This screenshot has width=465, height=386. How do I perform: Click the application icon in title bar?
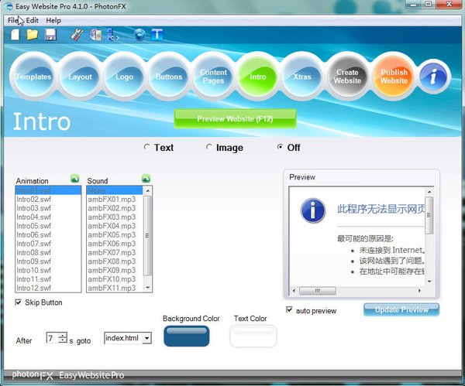coord(9,6)
